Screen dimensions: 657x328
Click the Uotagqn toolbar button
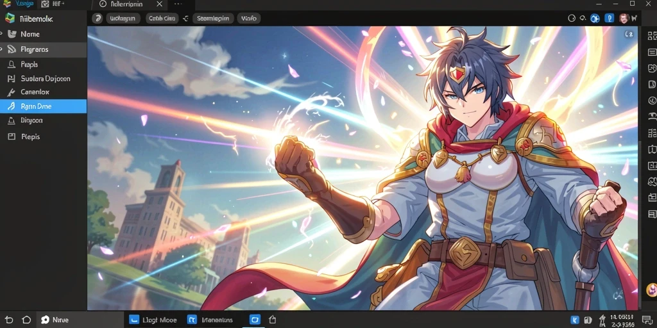(x=123, y=19)
